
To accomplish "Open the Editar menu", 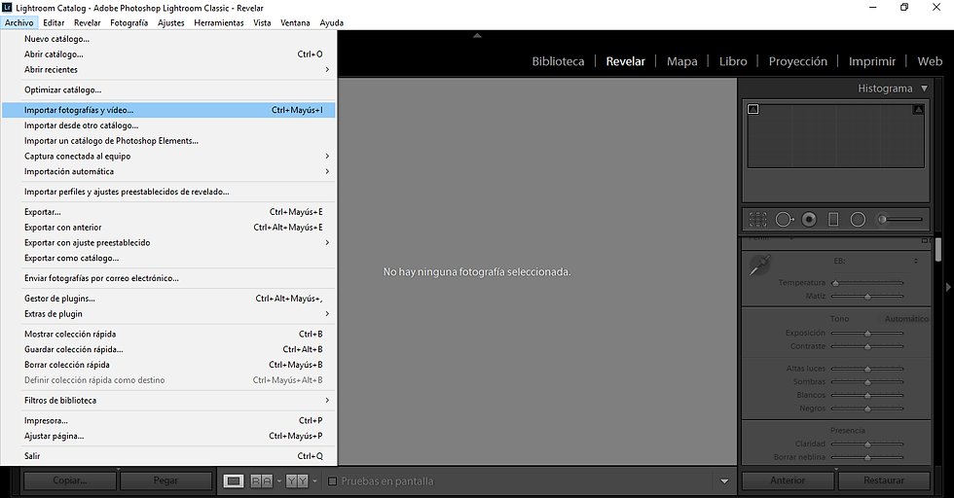I will (54, 22).
